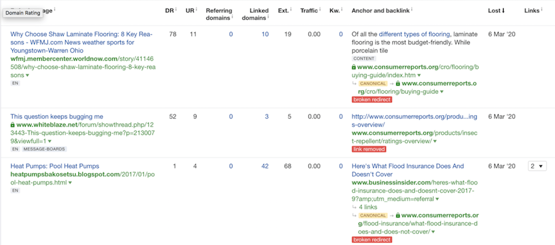Click linked domains count 42
The height and width of the screenshot is (245, 555).
(265, 166)
